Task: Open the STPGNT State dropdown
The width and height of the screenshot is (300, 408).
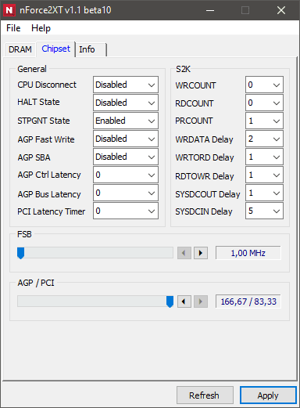Action: click(x=126, y=121)
